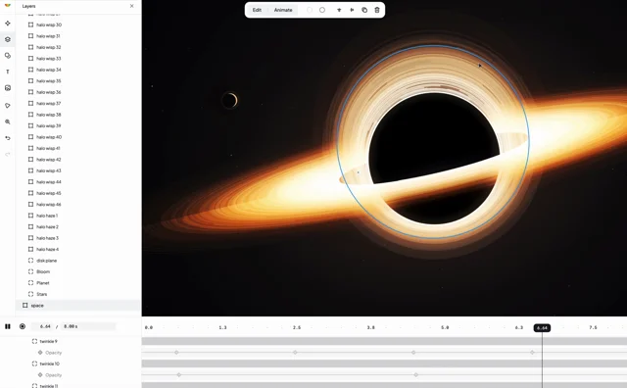
Task: Click the Opacity property under twinkle 10
Action: (x=54, y=375)
